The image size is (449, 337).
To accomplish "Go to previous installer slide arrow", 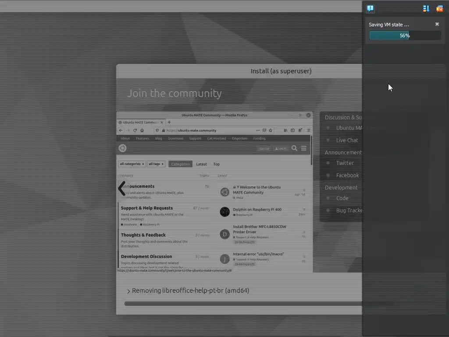I will (122, 189).
